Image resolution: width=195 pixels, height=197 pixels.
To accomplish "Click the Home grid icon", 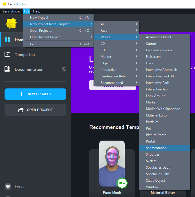I will click(x=7, y=40).
